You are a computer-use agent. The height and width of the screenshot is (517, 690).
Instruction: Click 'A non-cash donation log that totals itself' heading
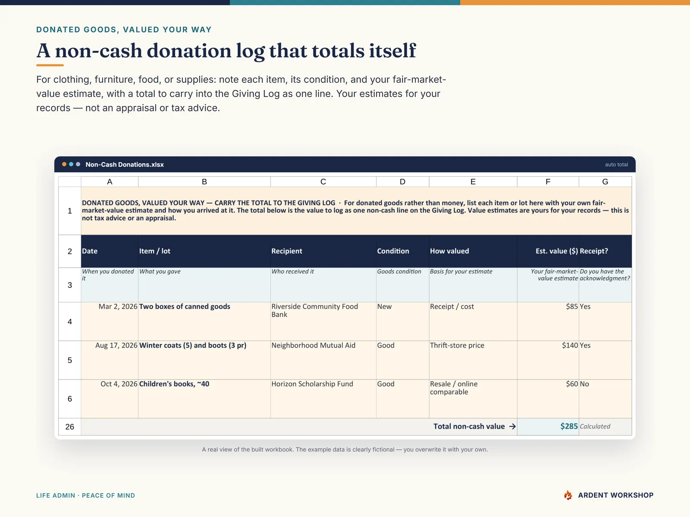tap(226, 50)
